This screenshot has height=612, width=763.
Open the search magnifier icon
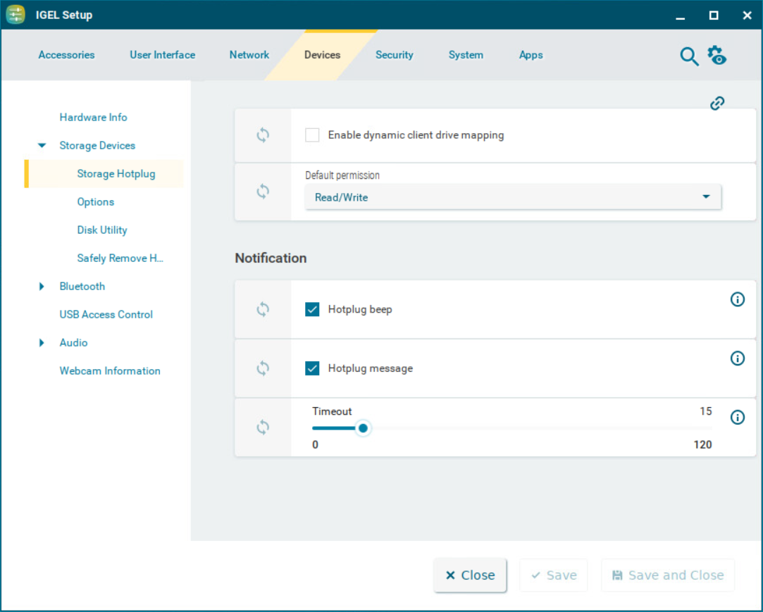tap(688, 56)
